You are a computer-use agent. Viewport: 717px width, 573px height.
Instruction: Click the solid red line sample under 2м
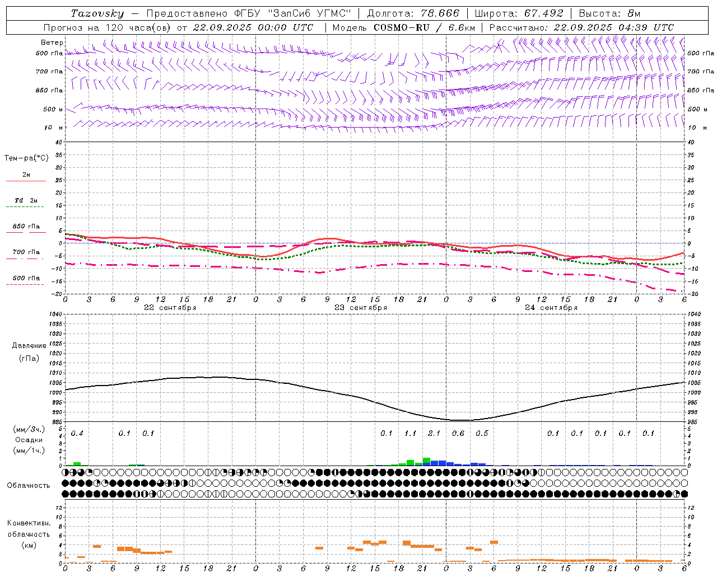click(x=26, y=181)
